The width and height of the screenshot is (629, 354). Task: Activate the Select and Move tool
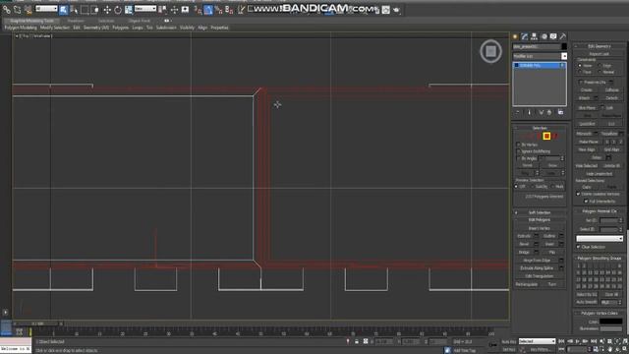tap(107, 9)
